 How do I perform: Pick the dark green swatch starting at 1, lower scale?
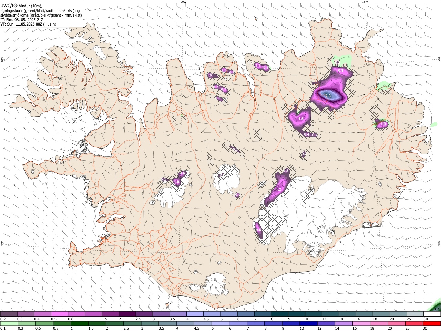(79, 323)
